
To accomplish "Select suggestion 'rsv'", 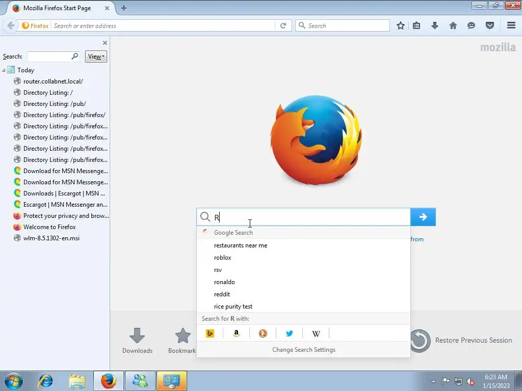I will [x=304, y=270].
